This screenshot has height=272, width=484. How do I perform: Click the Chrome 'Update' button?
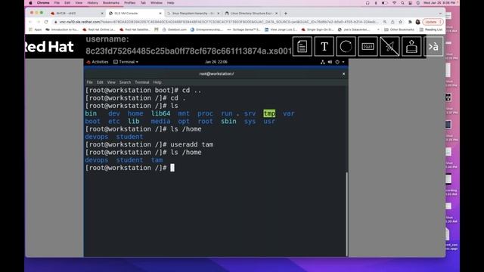point(433,22)
